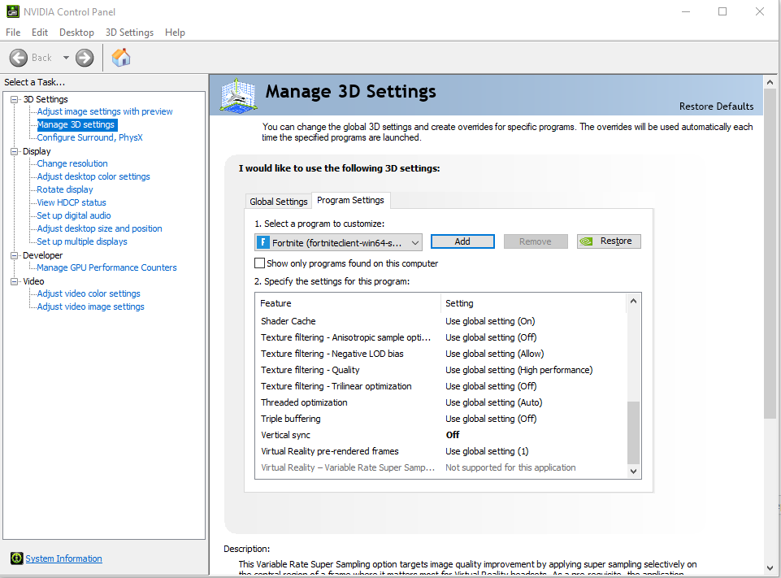The image size is (781, 578).
Task: Open Set up multiple displays
Action: pos(82,241)
